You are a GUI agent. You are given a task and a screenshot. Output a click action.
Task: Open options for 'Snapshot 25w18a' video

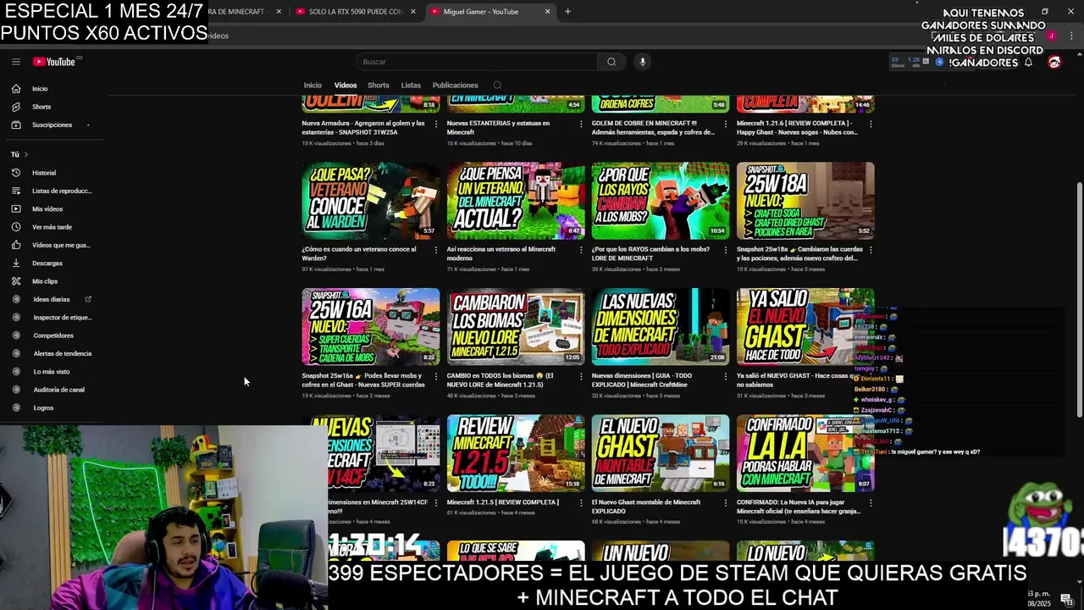tap(871, 250)
